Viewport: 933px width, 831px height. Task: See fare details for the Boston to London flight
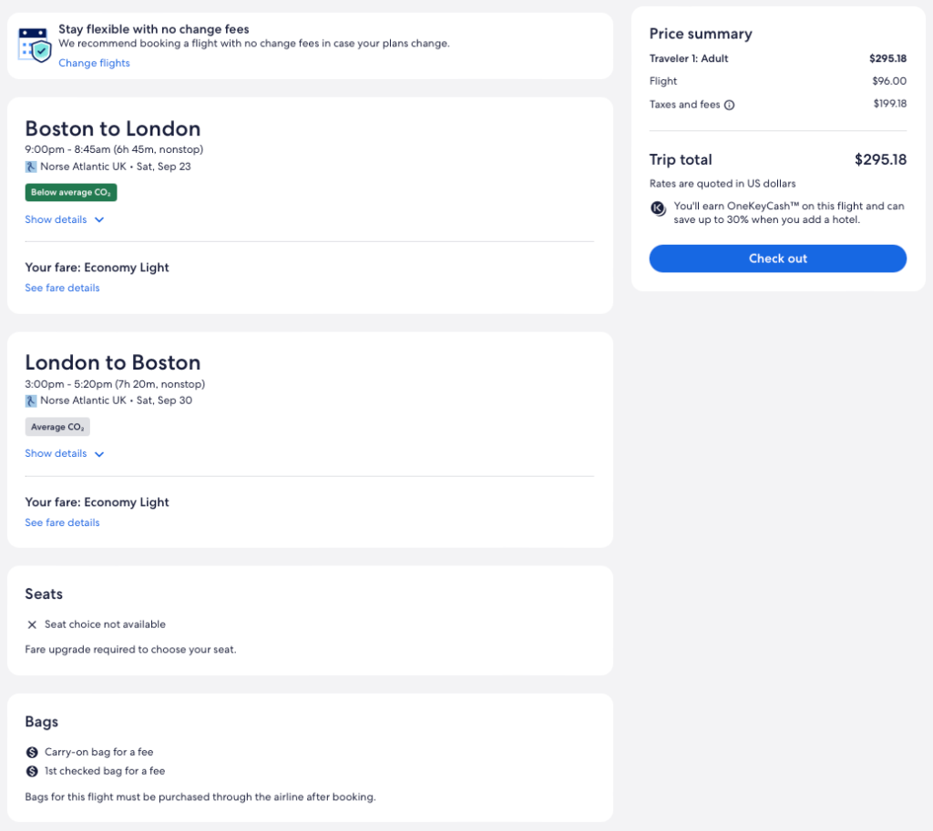pyautogui.click(x=62, y=288)
